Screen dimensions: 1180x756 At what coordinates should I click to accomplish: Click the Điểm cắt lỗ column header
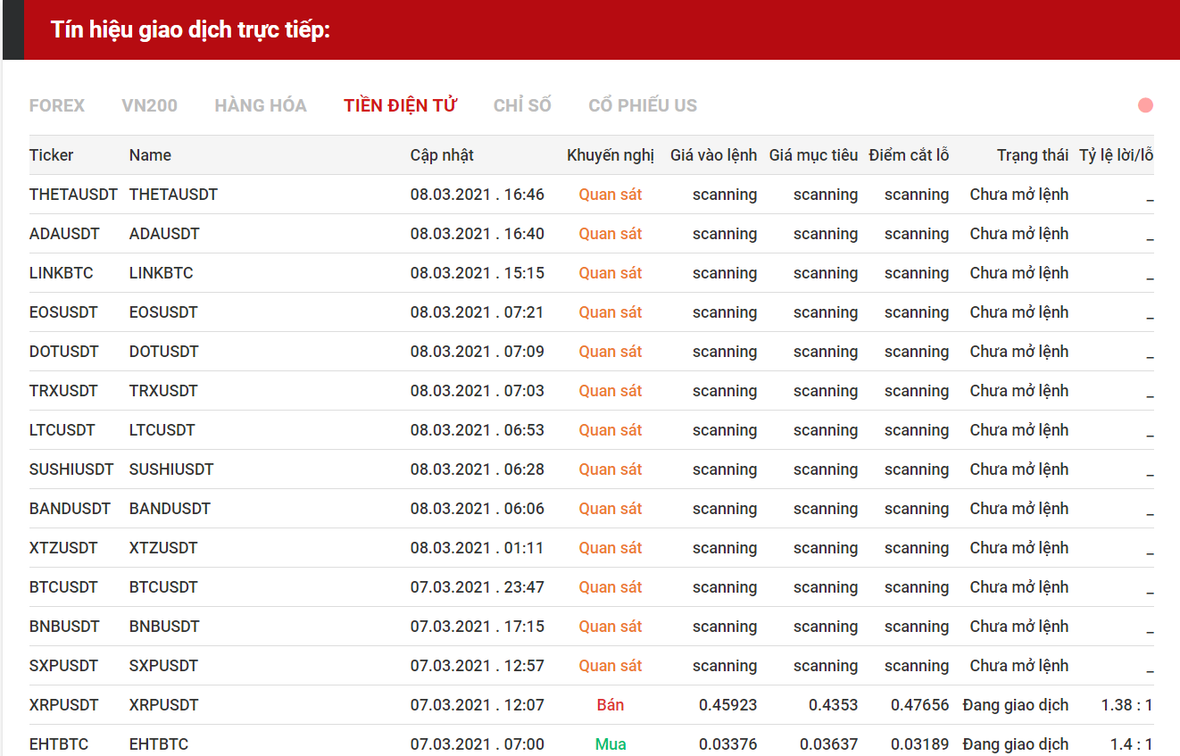[909, 155]
